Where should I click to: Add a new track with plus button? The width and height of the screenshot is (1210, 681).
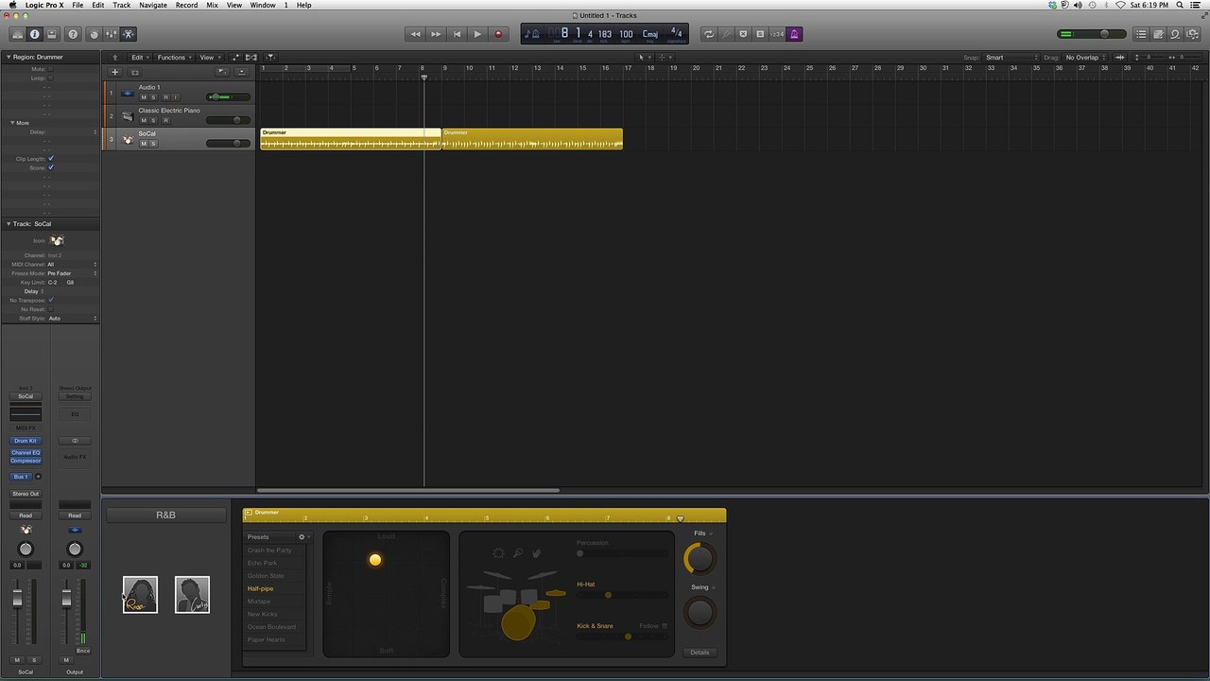point(115,72)
